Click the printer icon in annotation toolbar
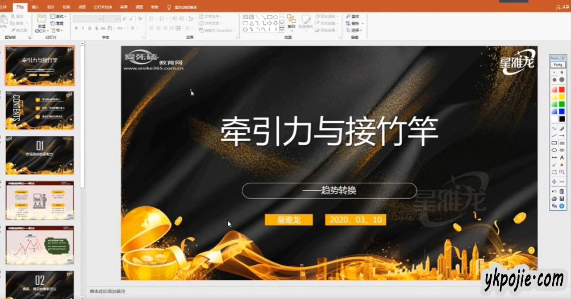This screenshot has height=299, width=571. coord(554,199)
